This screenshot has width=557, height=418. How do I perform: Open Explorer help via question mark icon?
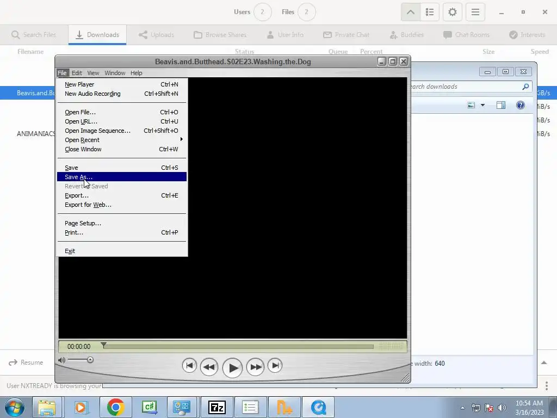(521, 105)
